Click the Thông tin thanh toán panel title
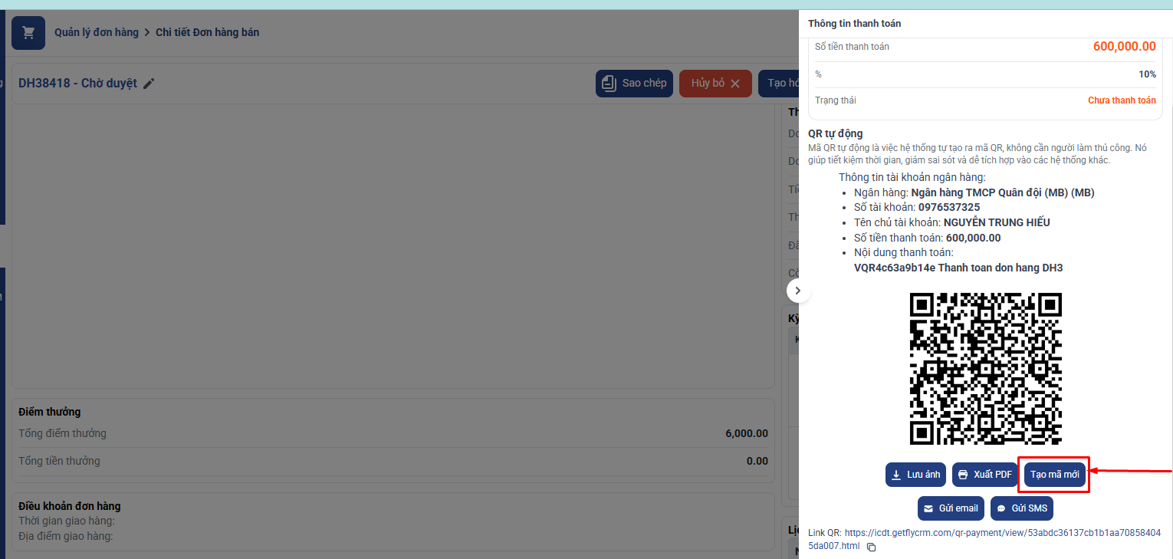1173x559 pixels. (855, 24)
